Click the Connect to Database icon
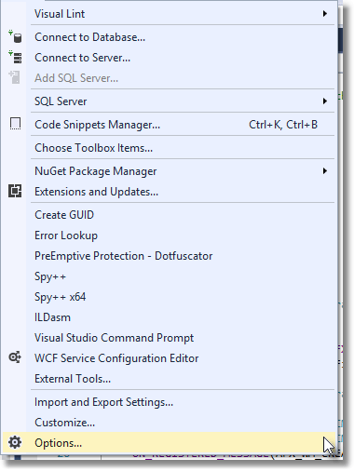Image resolution: width=354 pixels, height=471 pixels. (x=15, y=37)
